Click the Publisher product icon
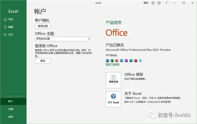The image size is (197, 124). pyautogui.click(x=131, y=61)
